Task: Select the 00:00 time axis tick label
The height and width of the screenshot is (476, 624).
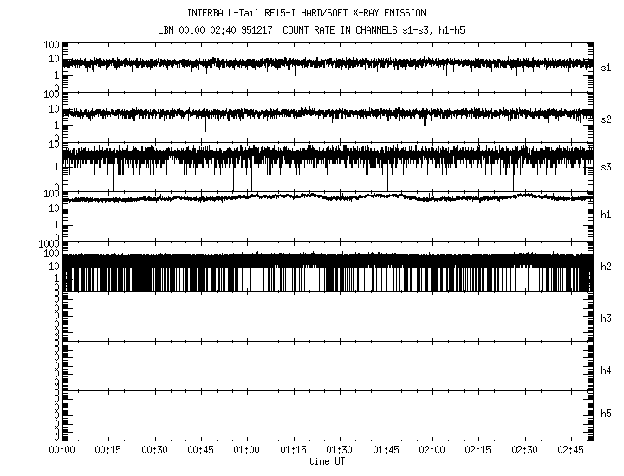Action: 62,451
